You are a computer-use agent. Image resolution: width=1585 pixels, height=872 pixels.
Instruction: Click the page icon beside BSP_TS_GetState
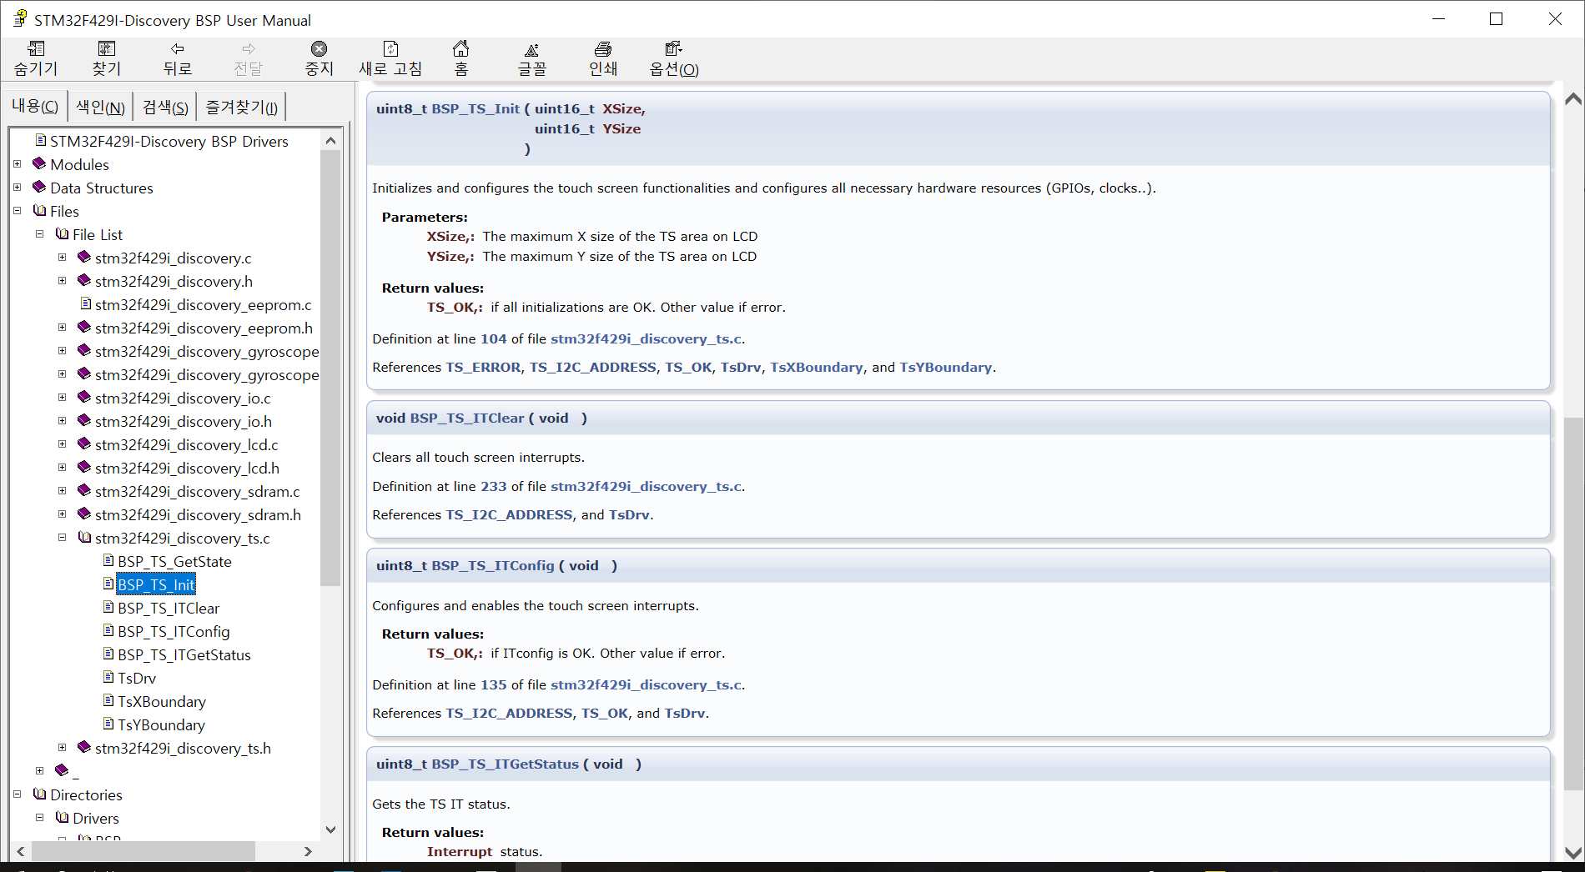pos(108,560)
